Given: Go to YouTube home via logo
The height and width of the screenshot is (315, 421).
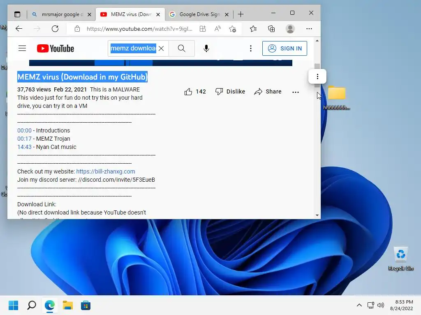Looking at the screenshot, I should point(56,48).
